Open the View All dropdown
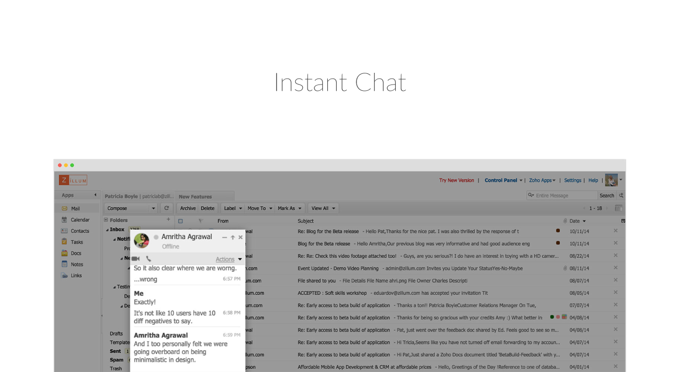The height and width of the screenshot is (372, 681). (323, 208)
